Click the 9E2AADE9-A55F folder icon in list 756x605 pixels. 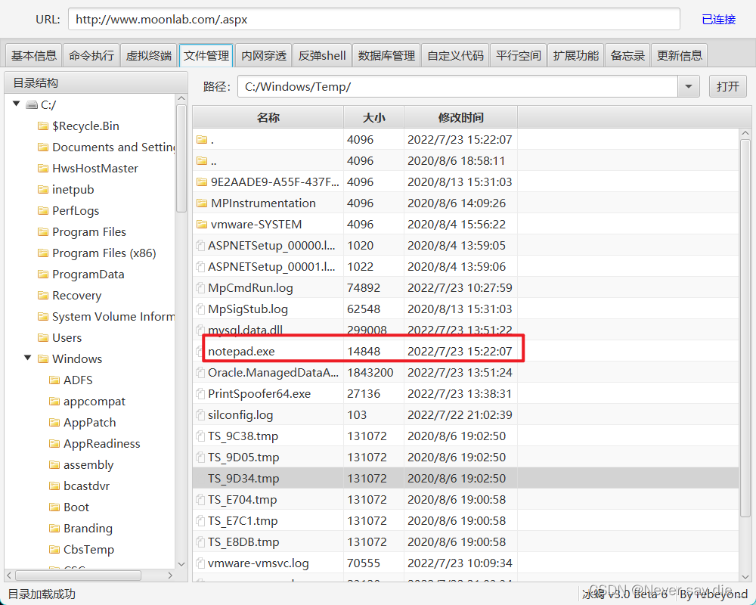[202, 182]
